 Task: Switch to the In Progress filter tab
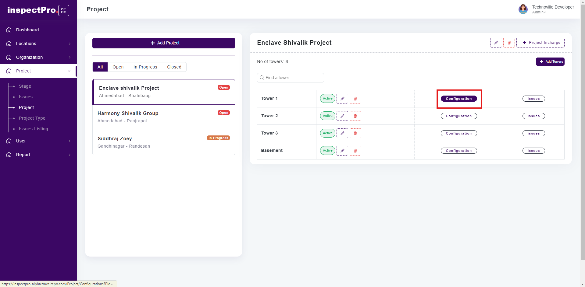click(145, 67)
